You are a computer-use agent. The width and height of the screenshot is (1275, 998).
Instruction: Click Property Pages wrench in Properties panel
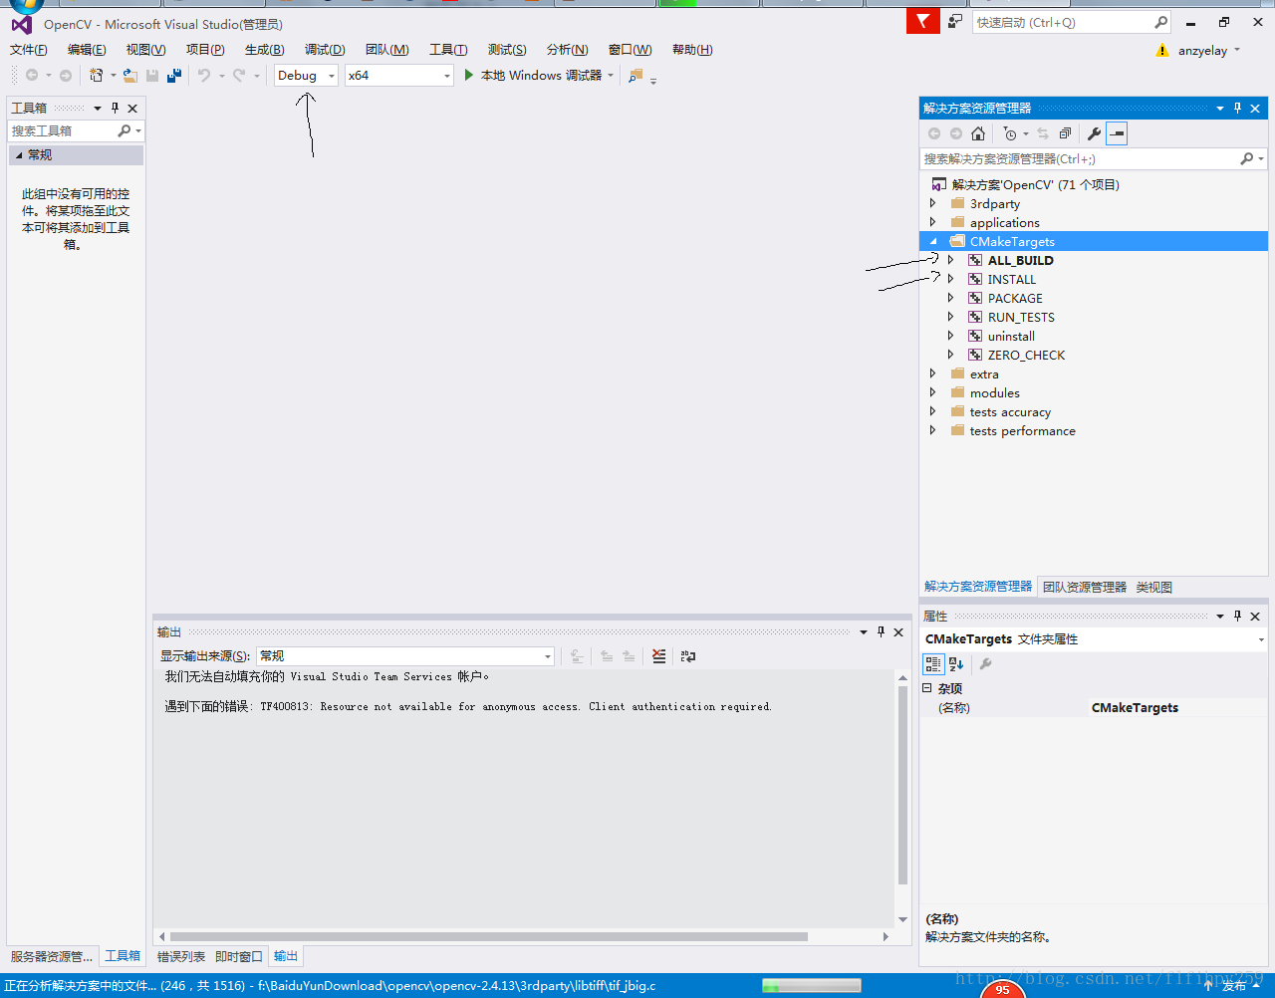(985, 663)
